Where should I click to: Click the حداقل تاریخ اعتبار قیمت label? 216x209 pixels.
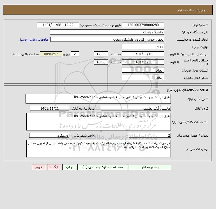pyautogui.click(x=196, y=62)
